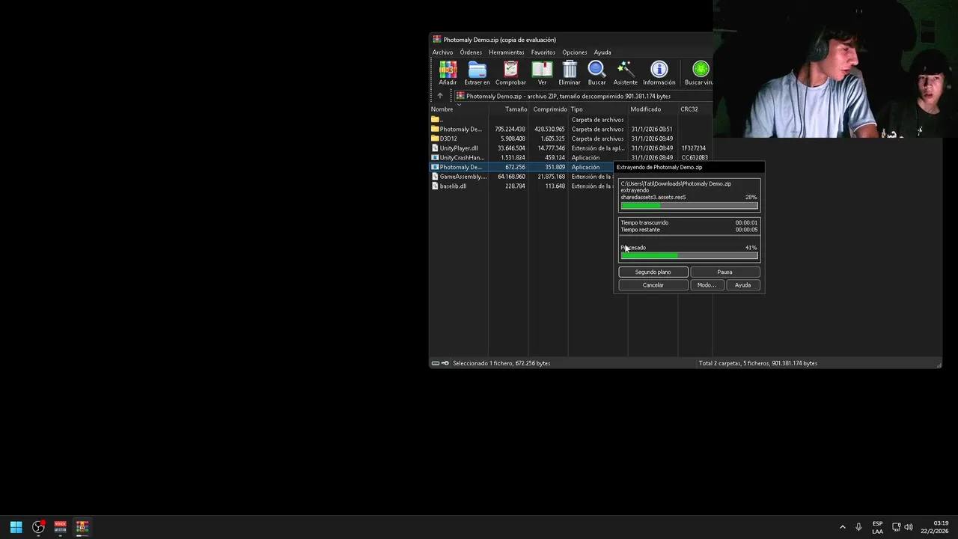This screenshot has height=539, width=958.
Task: Click the network tray icon
Action: click(x=897, y=527)
